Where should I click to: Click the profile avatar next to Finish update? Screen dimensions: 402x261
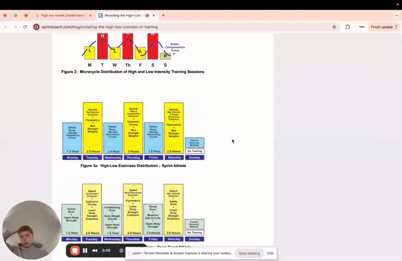(362, 27)
